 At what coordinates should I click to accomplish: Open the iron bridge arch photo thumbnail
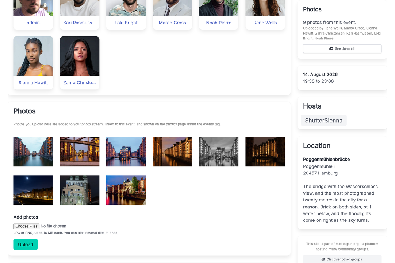tap(79, 152)
